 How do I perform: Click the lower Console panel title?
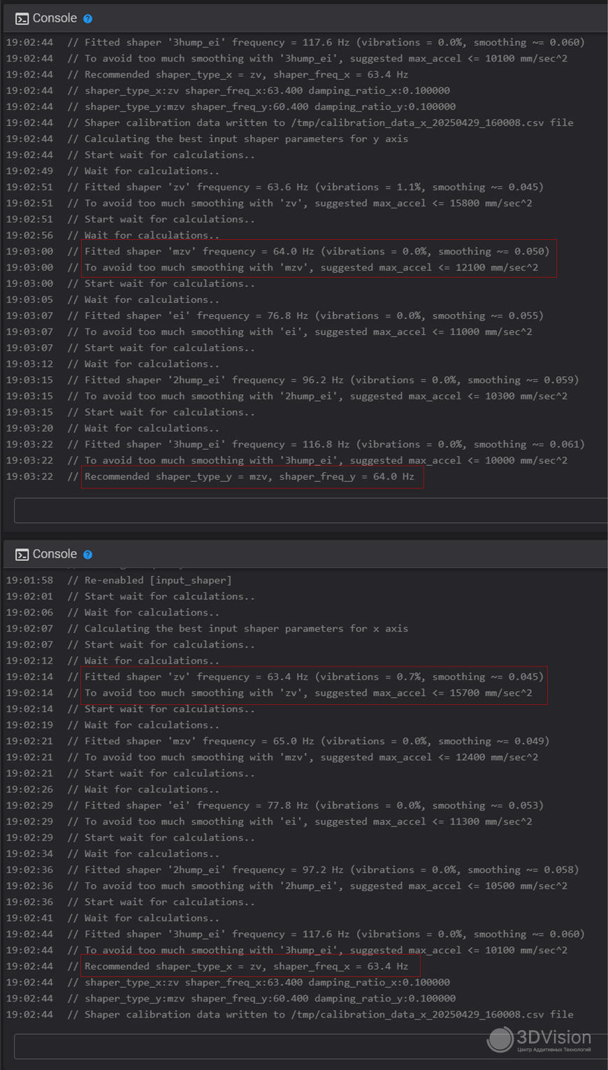[55, 554]
